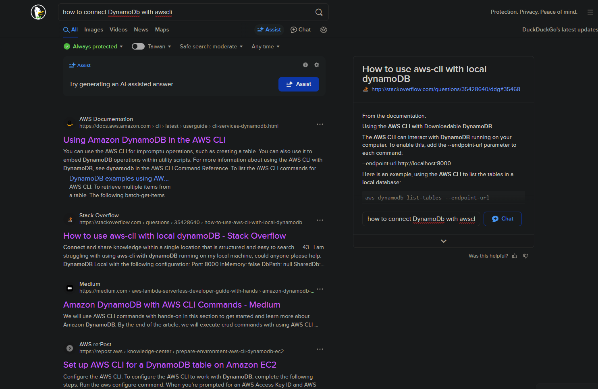Click the Always protected green checkmark icon
The width and height of the screenshot is (598, 389).
tap(67, 46)
